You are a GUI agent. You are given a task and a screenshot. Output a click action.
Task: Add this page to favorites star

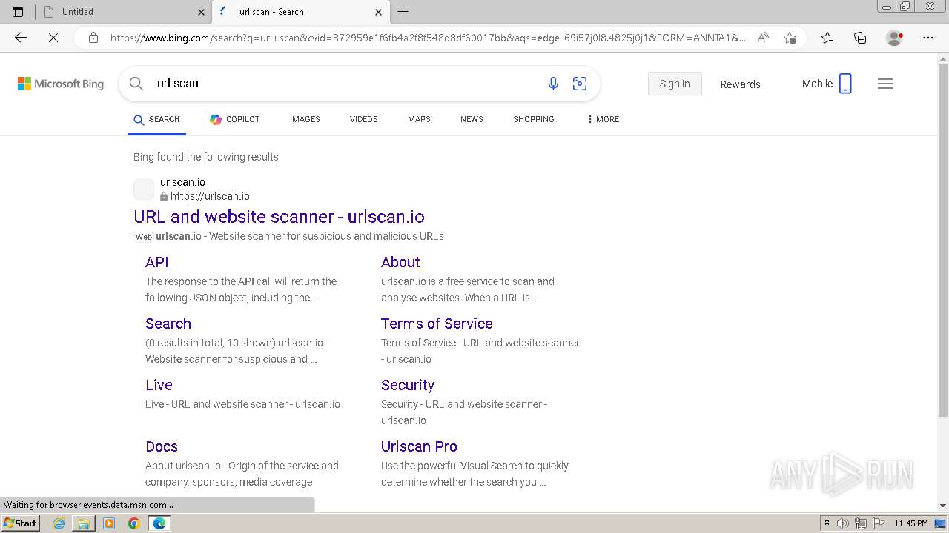click(790, 38)
